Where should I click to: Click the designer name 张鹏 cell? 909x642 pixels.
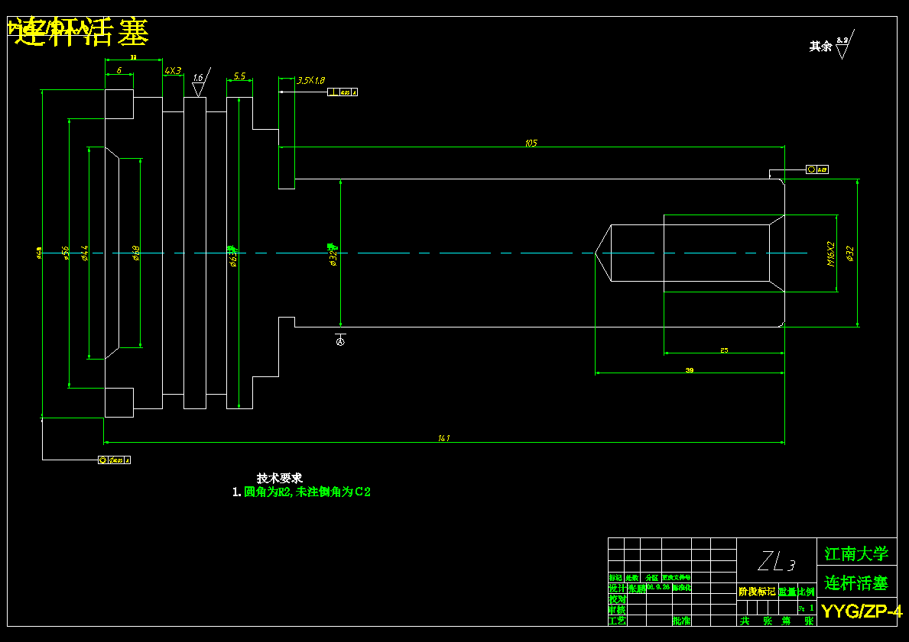pyautogui.click(x=637, y=589)
